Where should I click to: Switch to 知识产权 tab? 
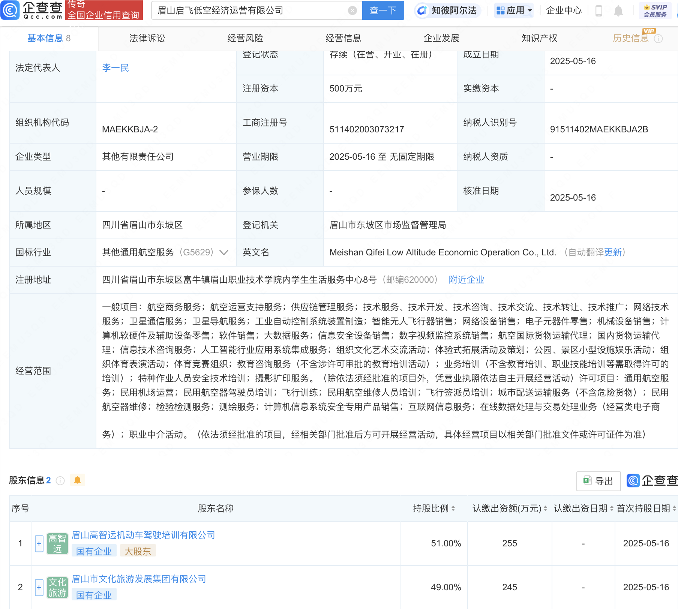click(x=539, y=38)
